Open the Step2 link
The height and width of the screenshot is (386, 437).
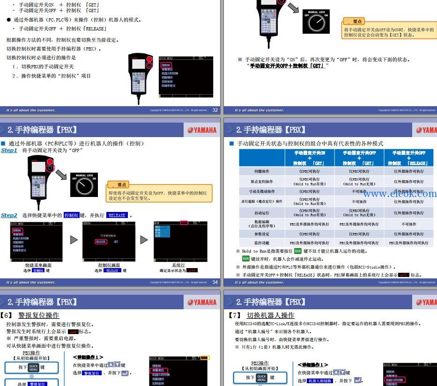click(x=9, y=215)
